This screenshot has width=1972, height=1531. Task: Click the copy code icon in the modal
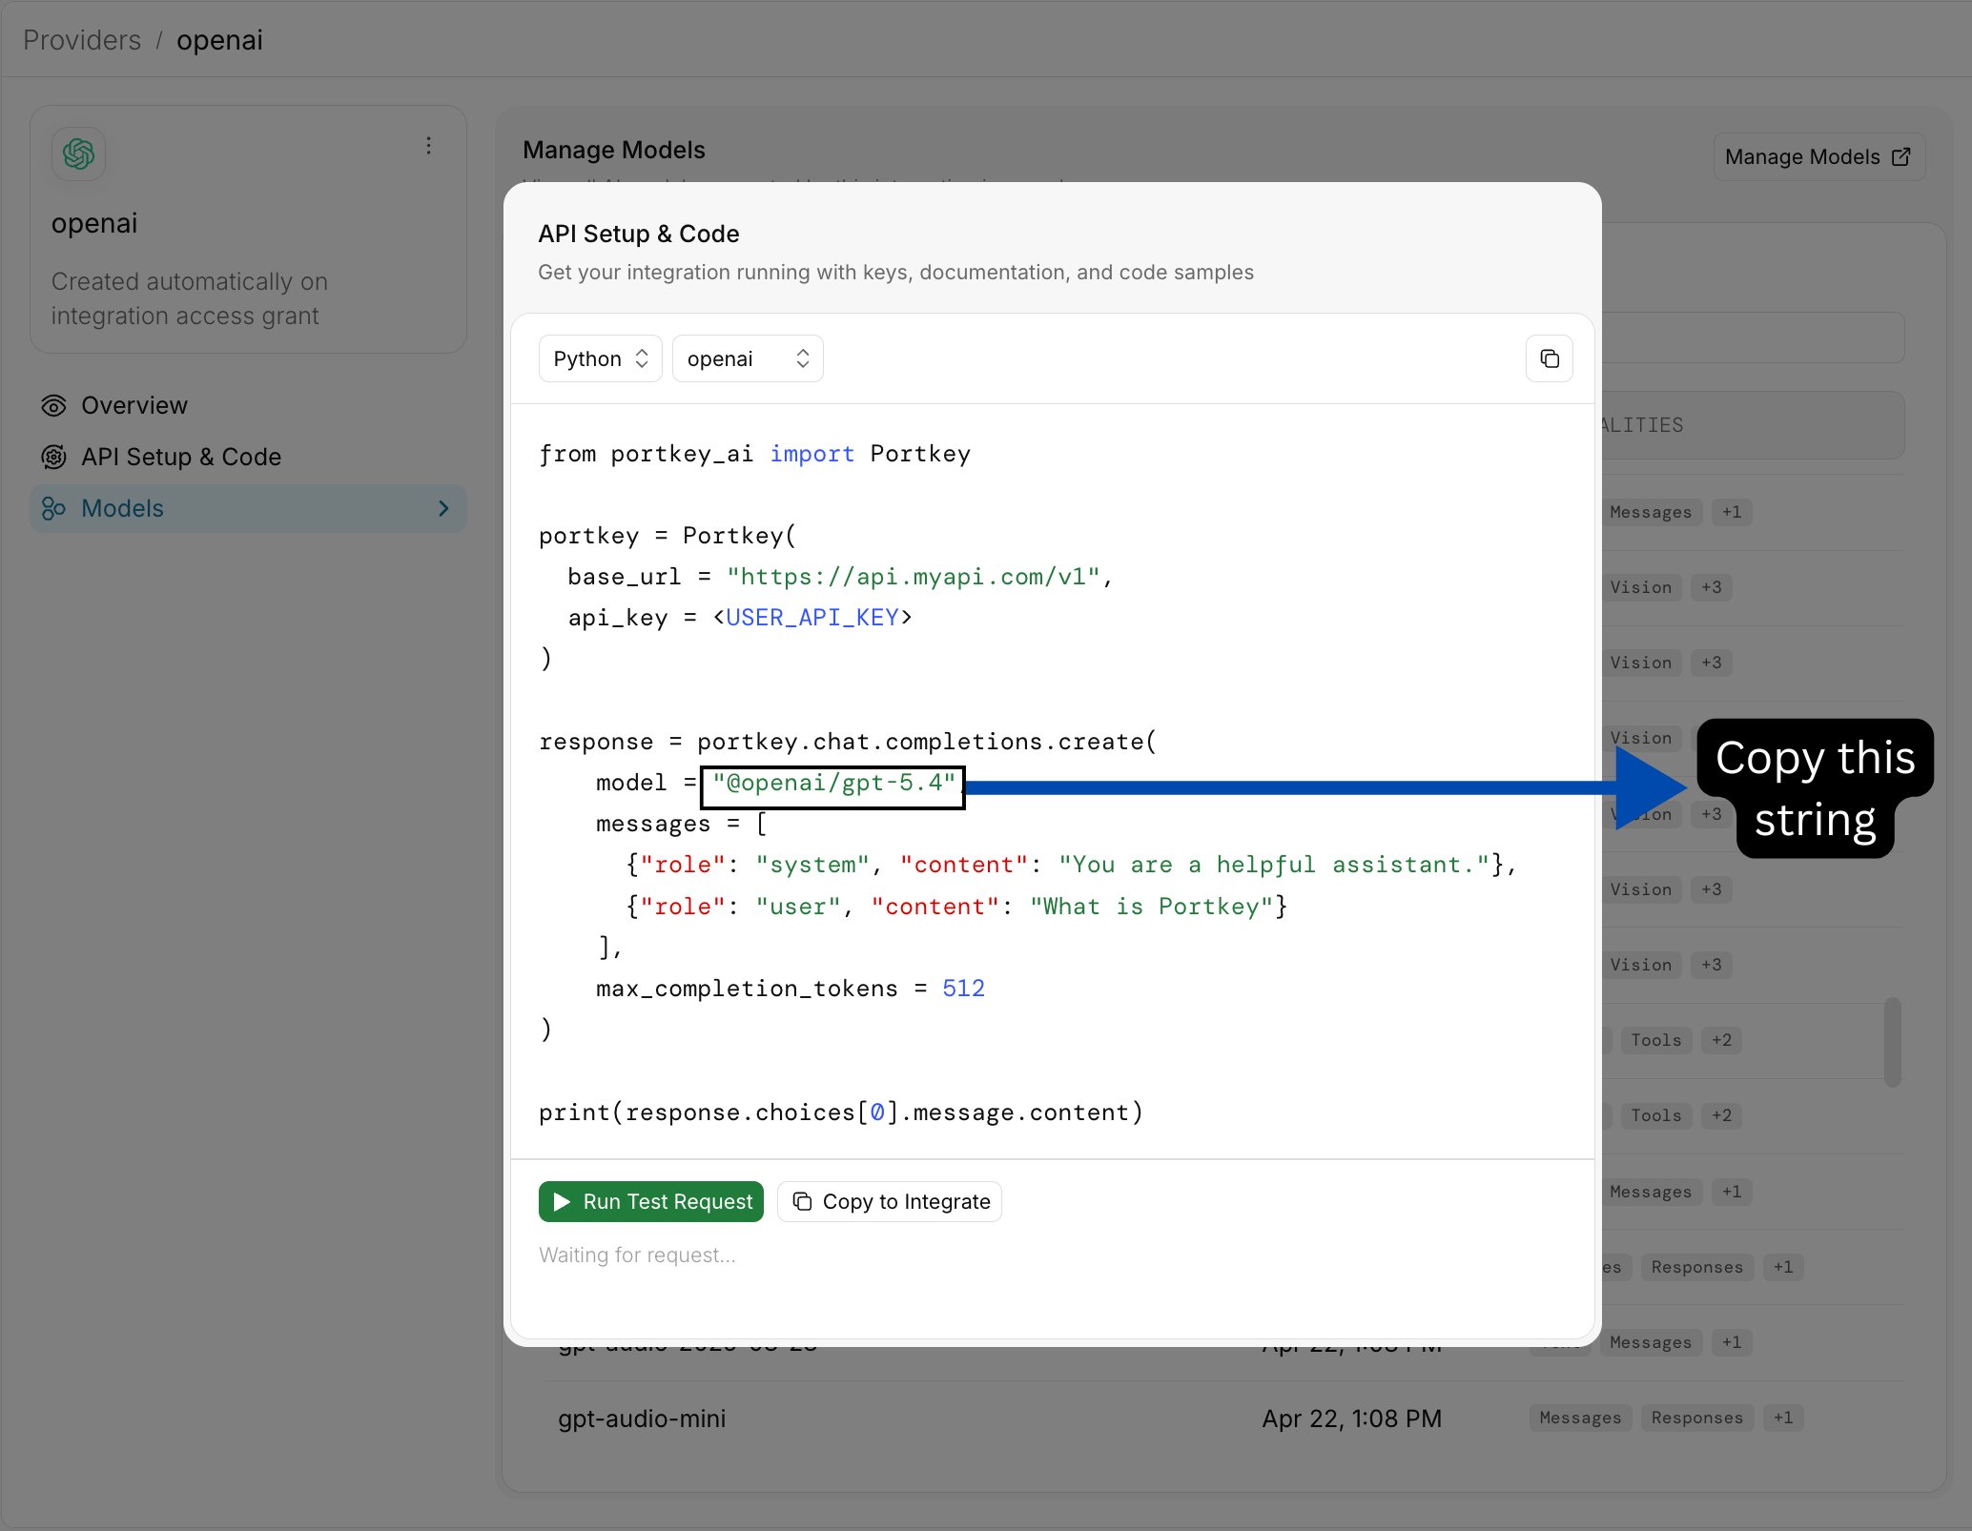point(1549,358)
